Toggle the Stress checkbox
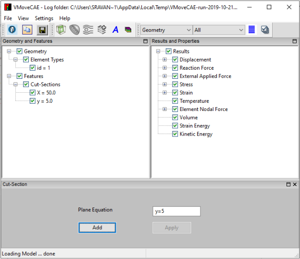Screen dimensions: 300x259 (x=175, y=85)
